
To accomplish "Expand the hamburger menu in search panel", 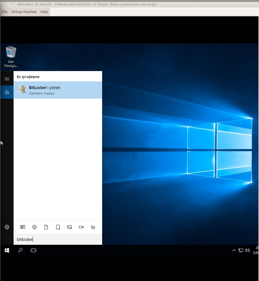I will (7, 79).
